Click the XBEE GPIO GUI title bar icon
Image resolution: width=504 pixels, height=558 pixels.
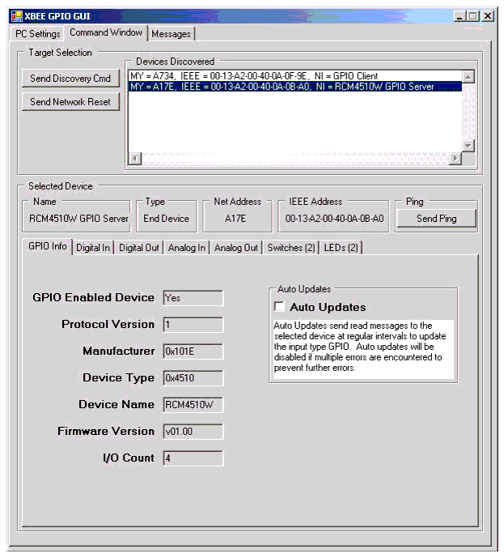(x=16, y=16)
